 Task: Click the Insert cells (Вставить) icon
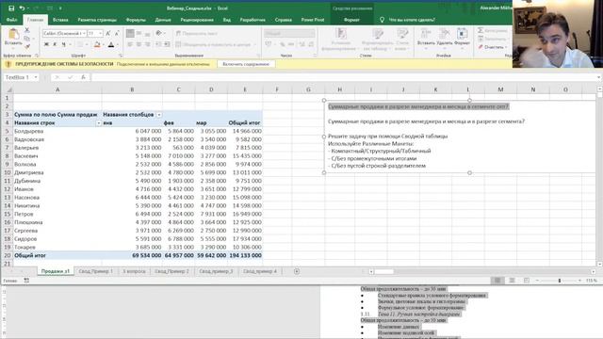tap(426, 34)
